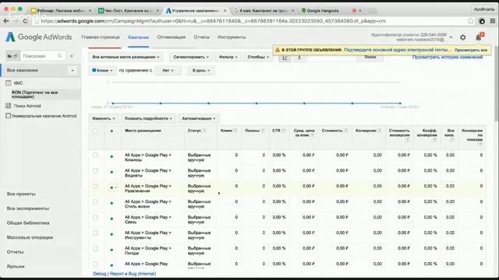Open the Debug link at the bottom

pos(100,274)
